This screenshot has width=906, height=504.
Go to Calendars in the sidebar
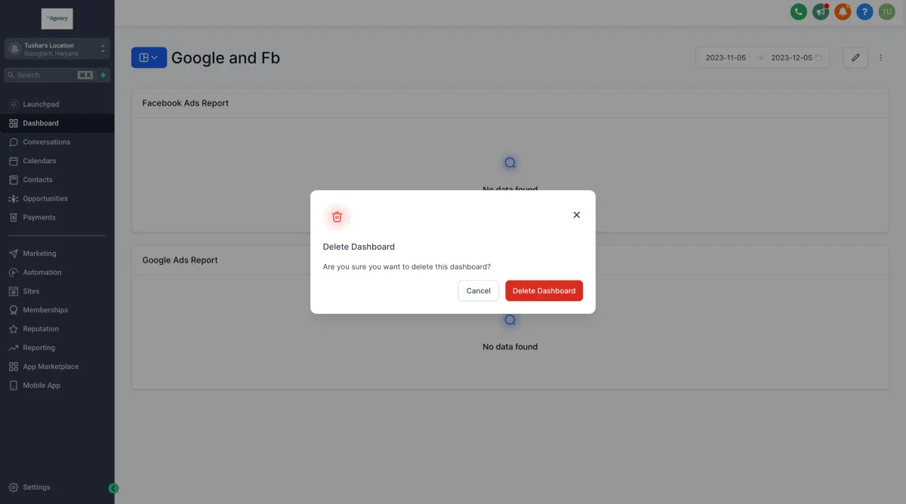[57, 161]
